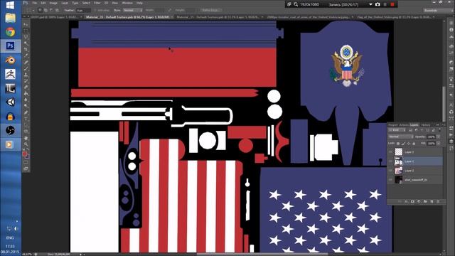Open the recorder resolution dropdown arrow

pos(370,4)
